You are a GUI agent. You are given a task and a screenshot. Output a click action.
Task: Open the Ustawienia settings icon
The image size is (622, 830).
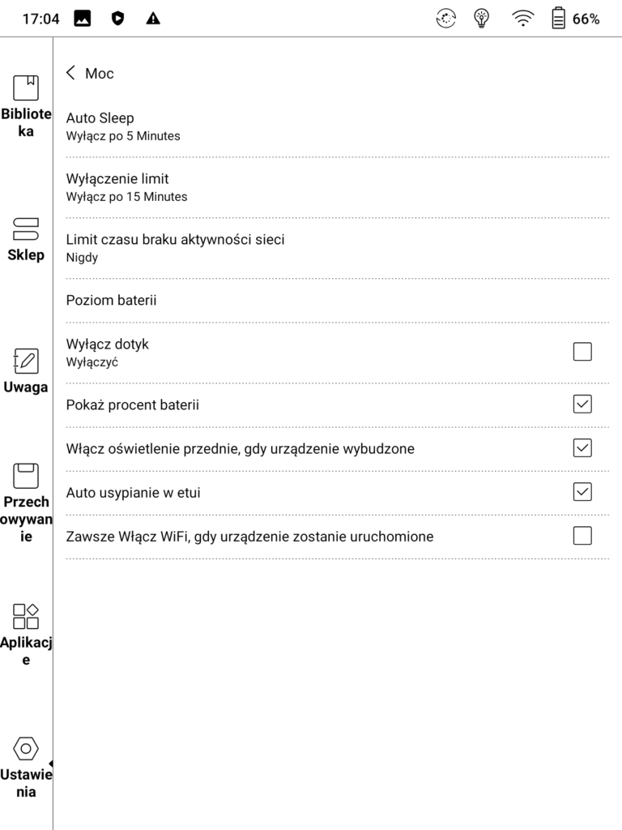pyautogui.click(x=26, y=749)
